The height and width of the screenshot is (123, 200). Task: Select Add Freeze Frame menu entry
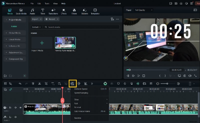coord(82,111)
